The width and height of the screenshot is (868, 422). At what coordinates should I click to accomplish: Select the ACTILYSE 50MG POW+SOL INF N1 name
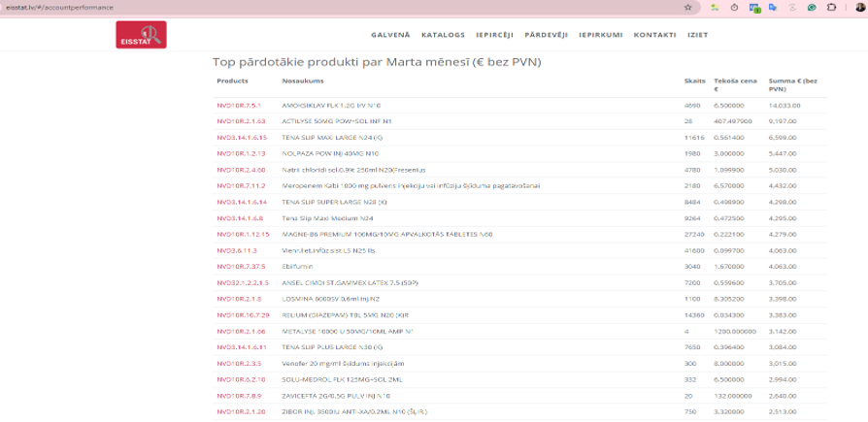[x=337, y=121]
